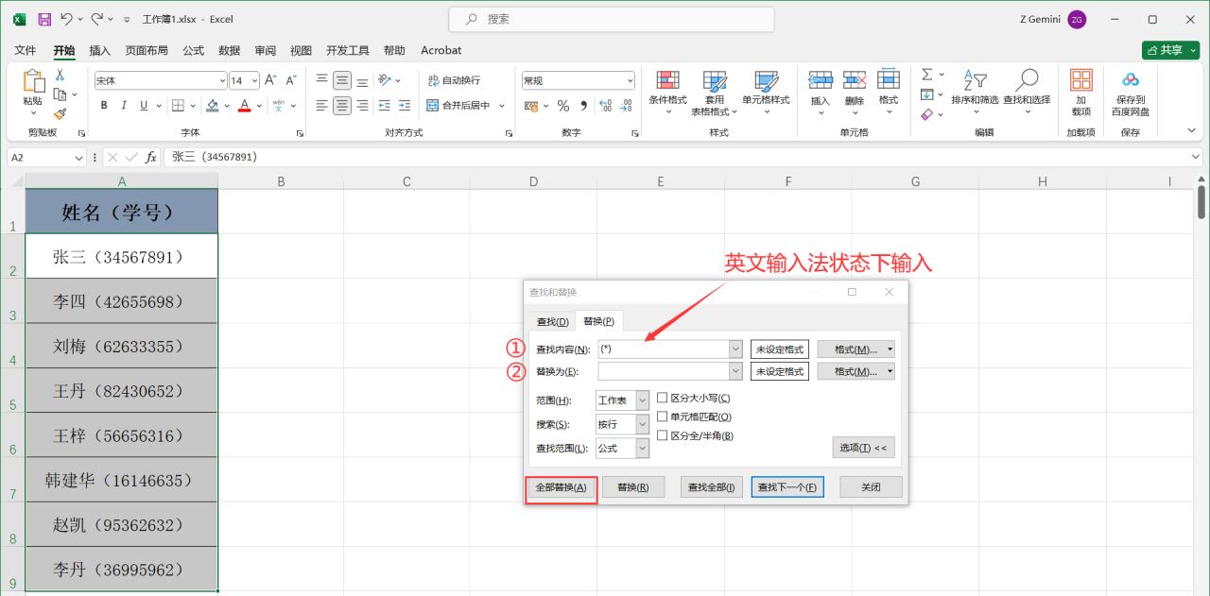Click the Options (选项) << button
Viewport: 1210px width, 596px height.
[863, 448]
